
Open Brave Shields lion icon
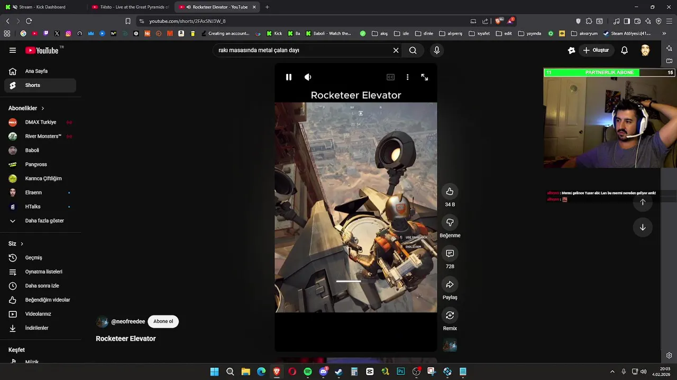click(x=498, y=21)
